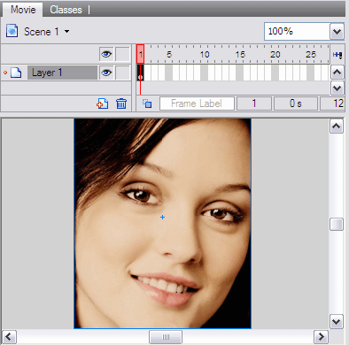Click the stage right arrow button
Screen dimensions: 349x345
coord(321,336)
